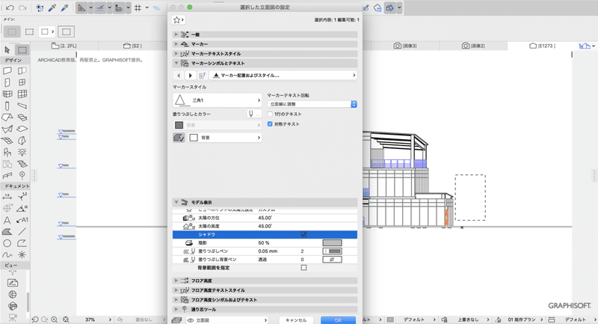Select the Spline tool

pyautogui.click(x=7, y=255)
